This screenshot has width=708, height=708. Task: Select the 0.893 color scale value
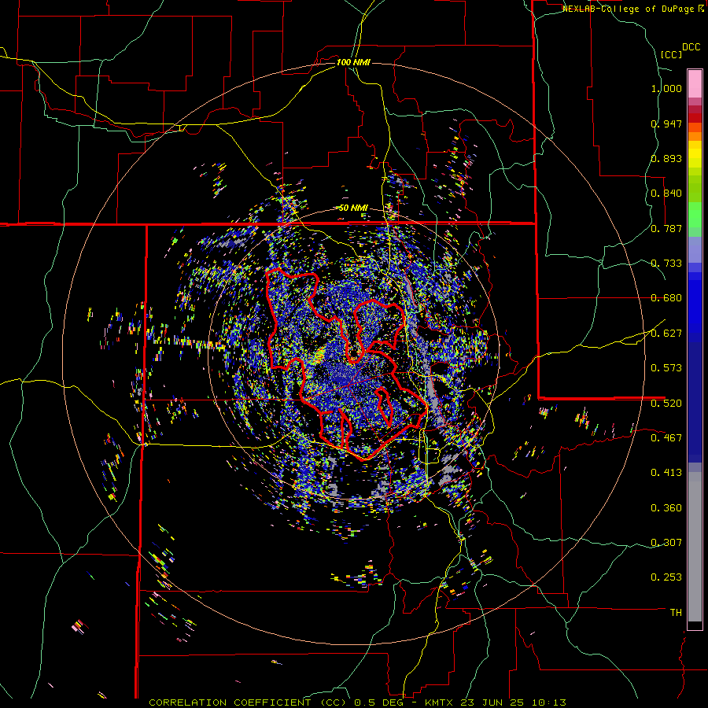tap(666, 158)
